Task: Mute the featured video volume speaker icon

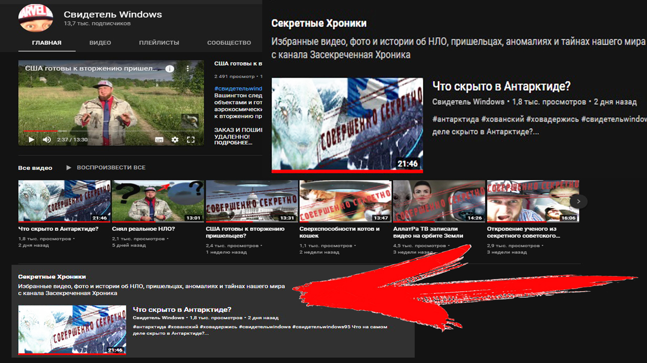Action: click(x=47, y=140)
